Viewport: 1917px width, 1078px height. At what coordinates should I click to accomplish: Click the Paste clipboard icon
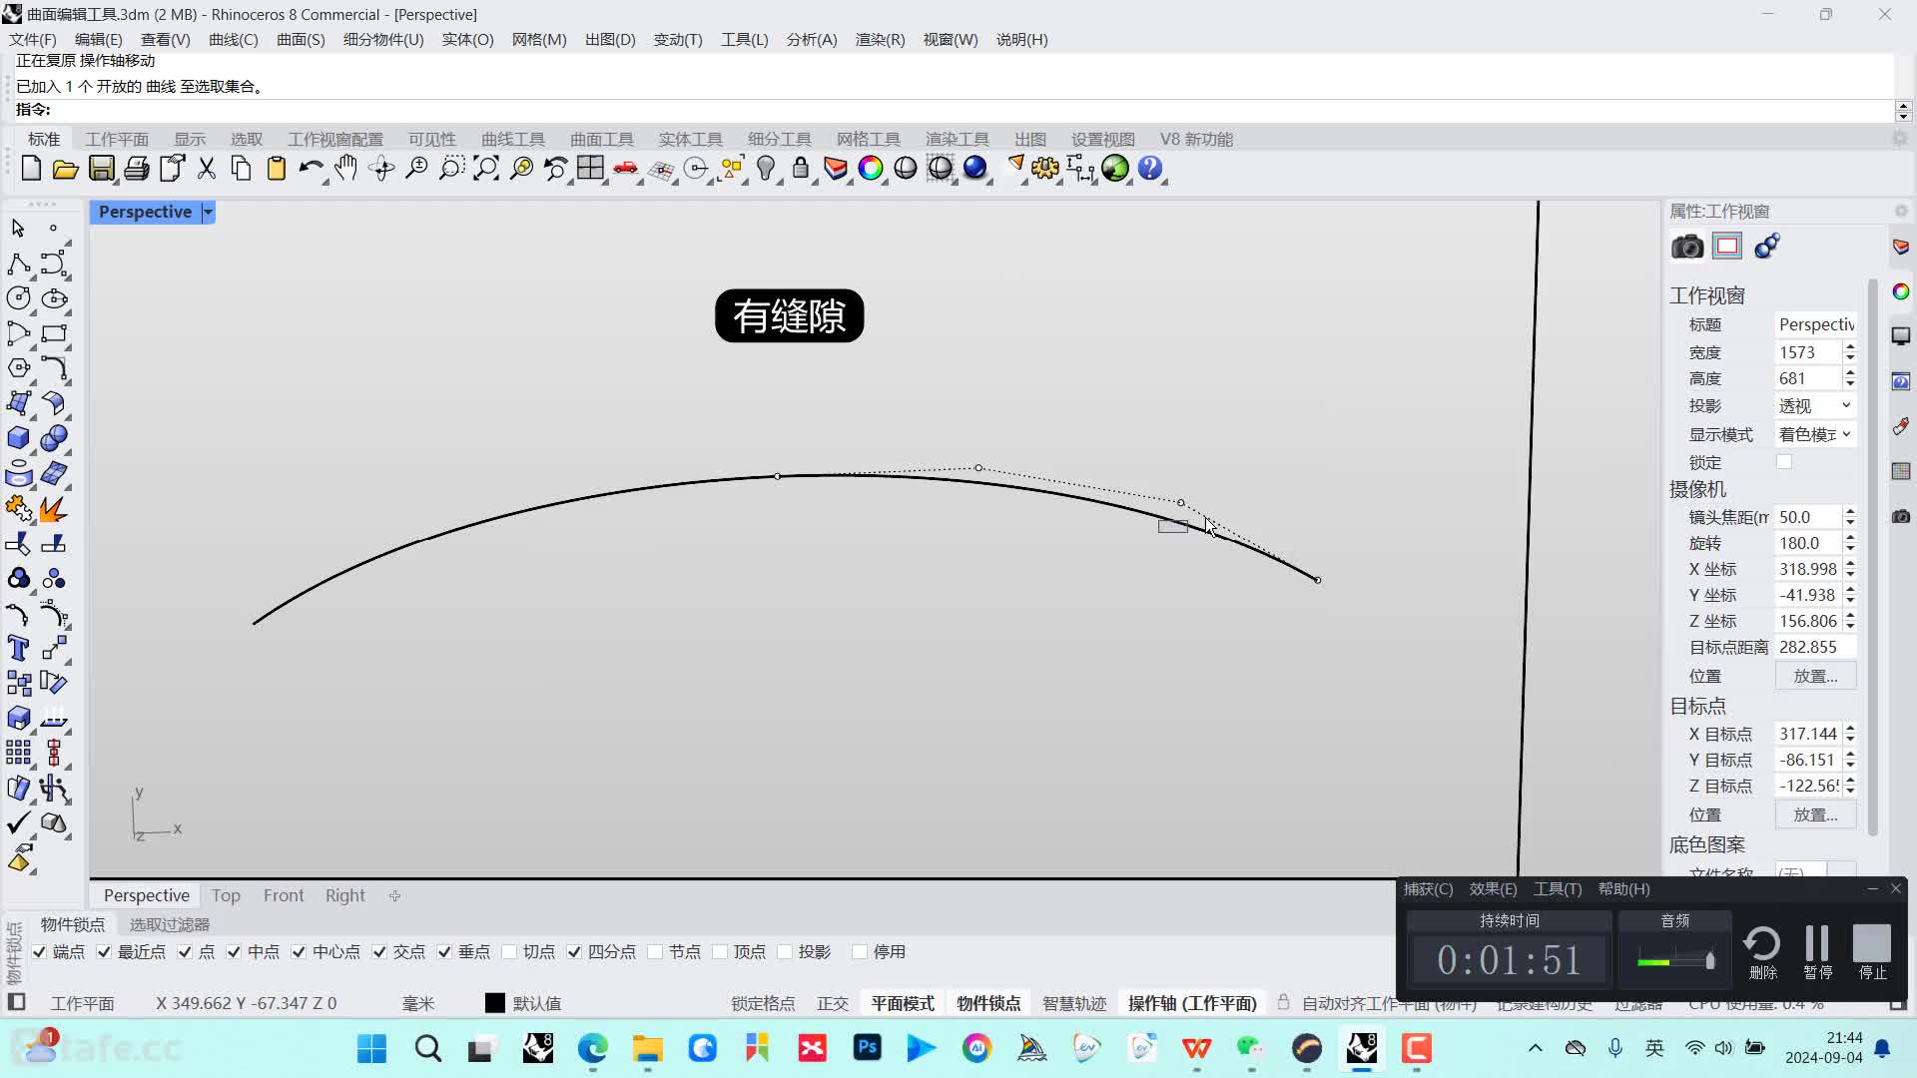coord(277,169)
